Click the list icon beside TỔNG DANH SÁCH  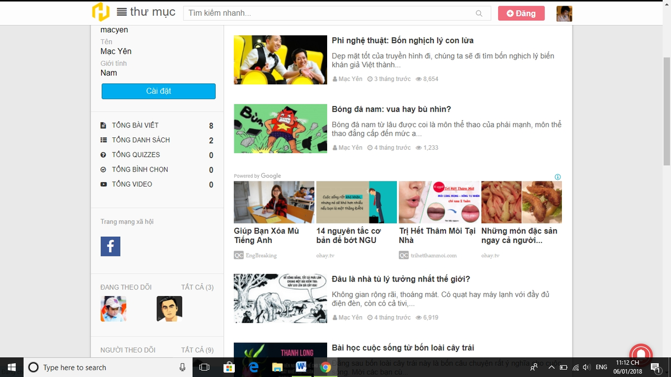[103, 140]
